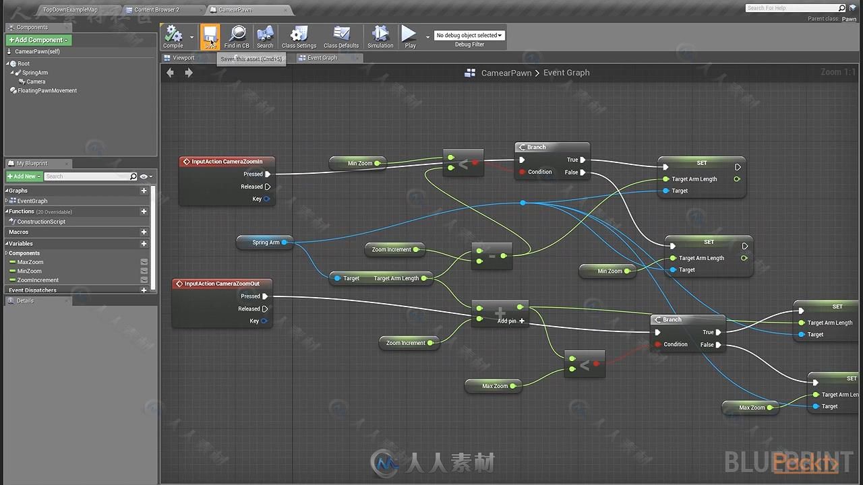Select CamearPawn(self) in Components panel

click(38, 52)
